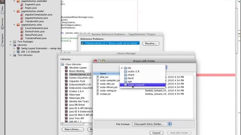
Task: Click Cancel in Browse JAR/Folder dialog
Action: [x=156, y=133]
